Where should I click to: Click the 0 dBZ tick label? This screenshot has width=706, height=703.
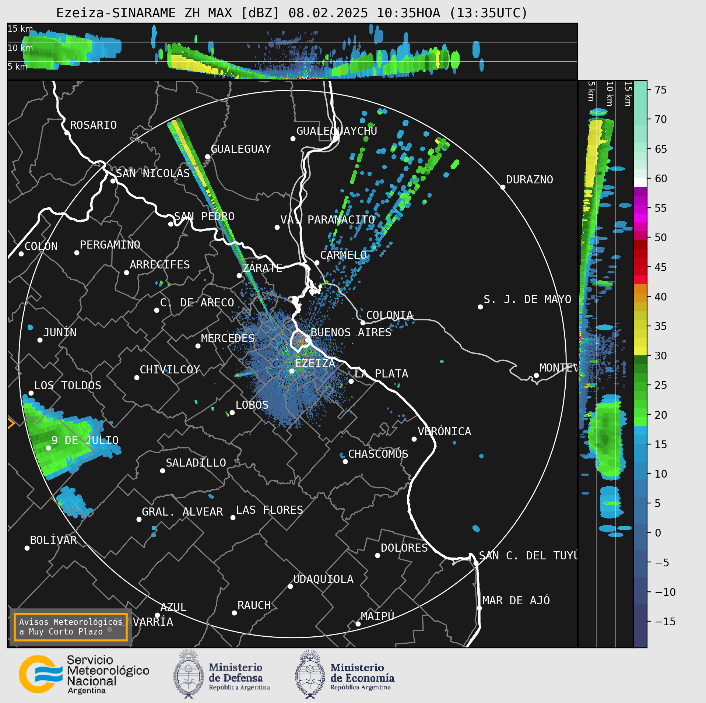(x=658, y=533)
